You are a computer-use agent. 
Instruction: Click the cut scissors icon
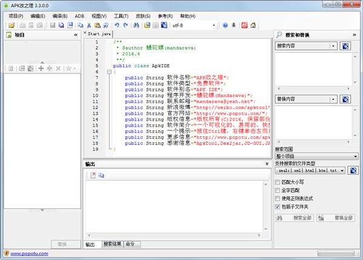pyautogui.click(x=89, y=25)
